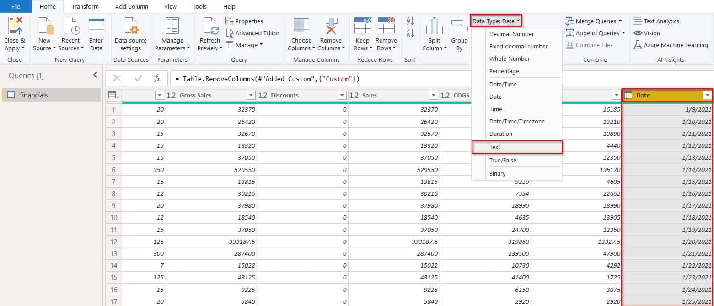Open Data source settings

[131, 33]
